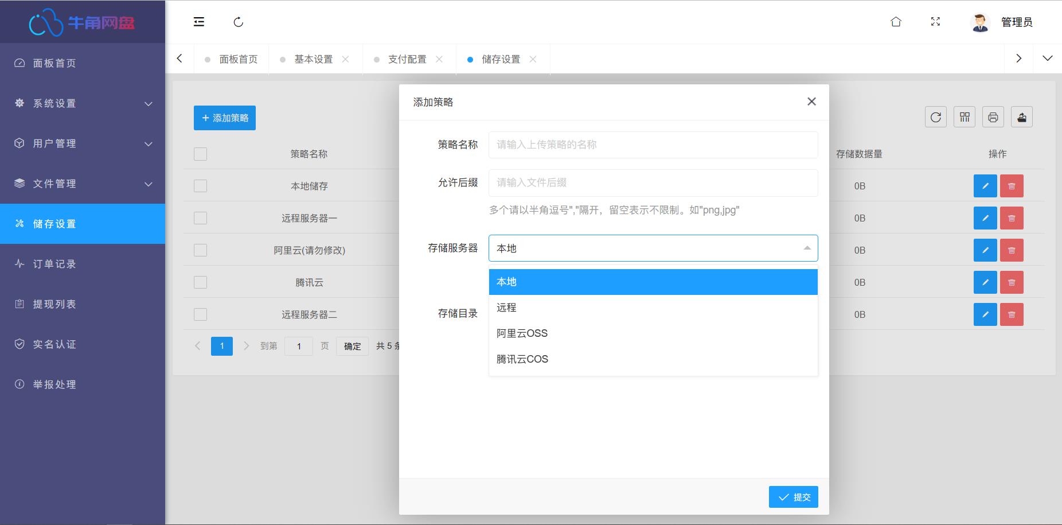Screen dimensions: 1062x525
Task: Focus the 允许后缀 input field
Action: 653,182
